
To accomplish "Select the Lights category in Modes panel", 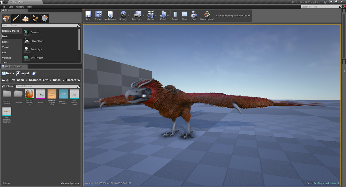I will 5,42.
